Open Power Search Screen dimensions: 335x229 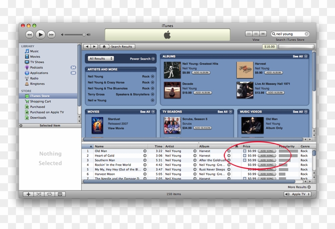(142, 59)
